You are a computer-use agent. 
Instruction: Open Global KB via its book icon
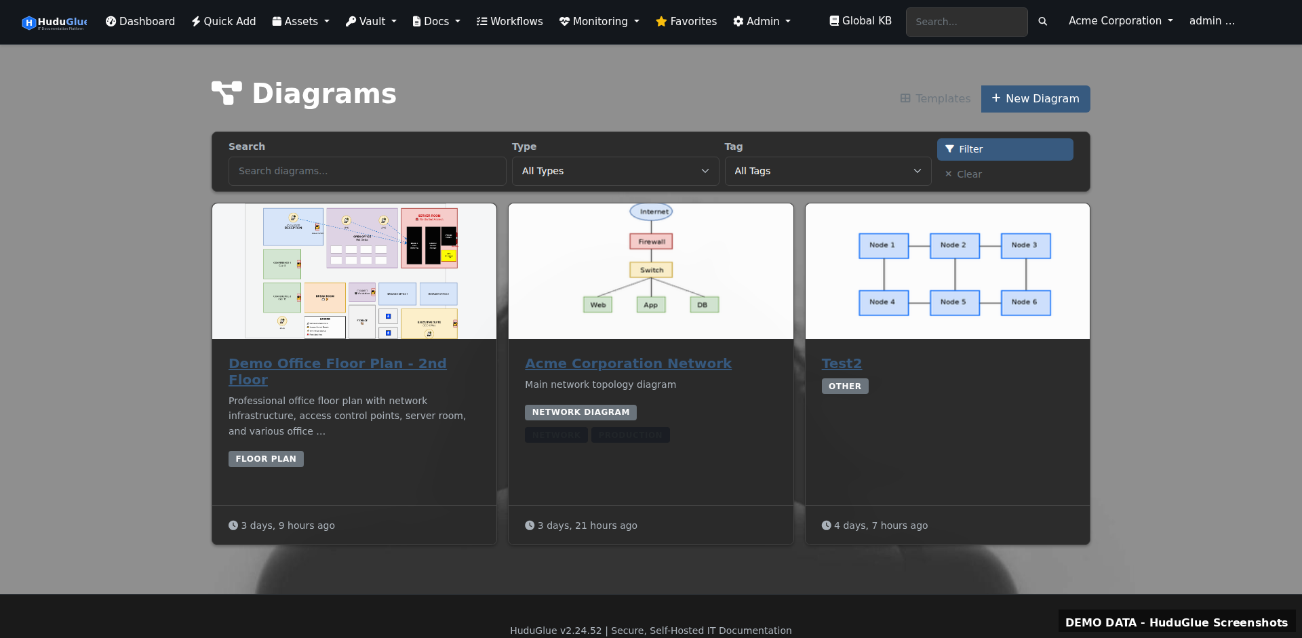point(835,20)
